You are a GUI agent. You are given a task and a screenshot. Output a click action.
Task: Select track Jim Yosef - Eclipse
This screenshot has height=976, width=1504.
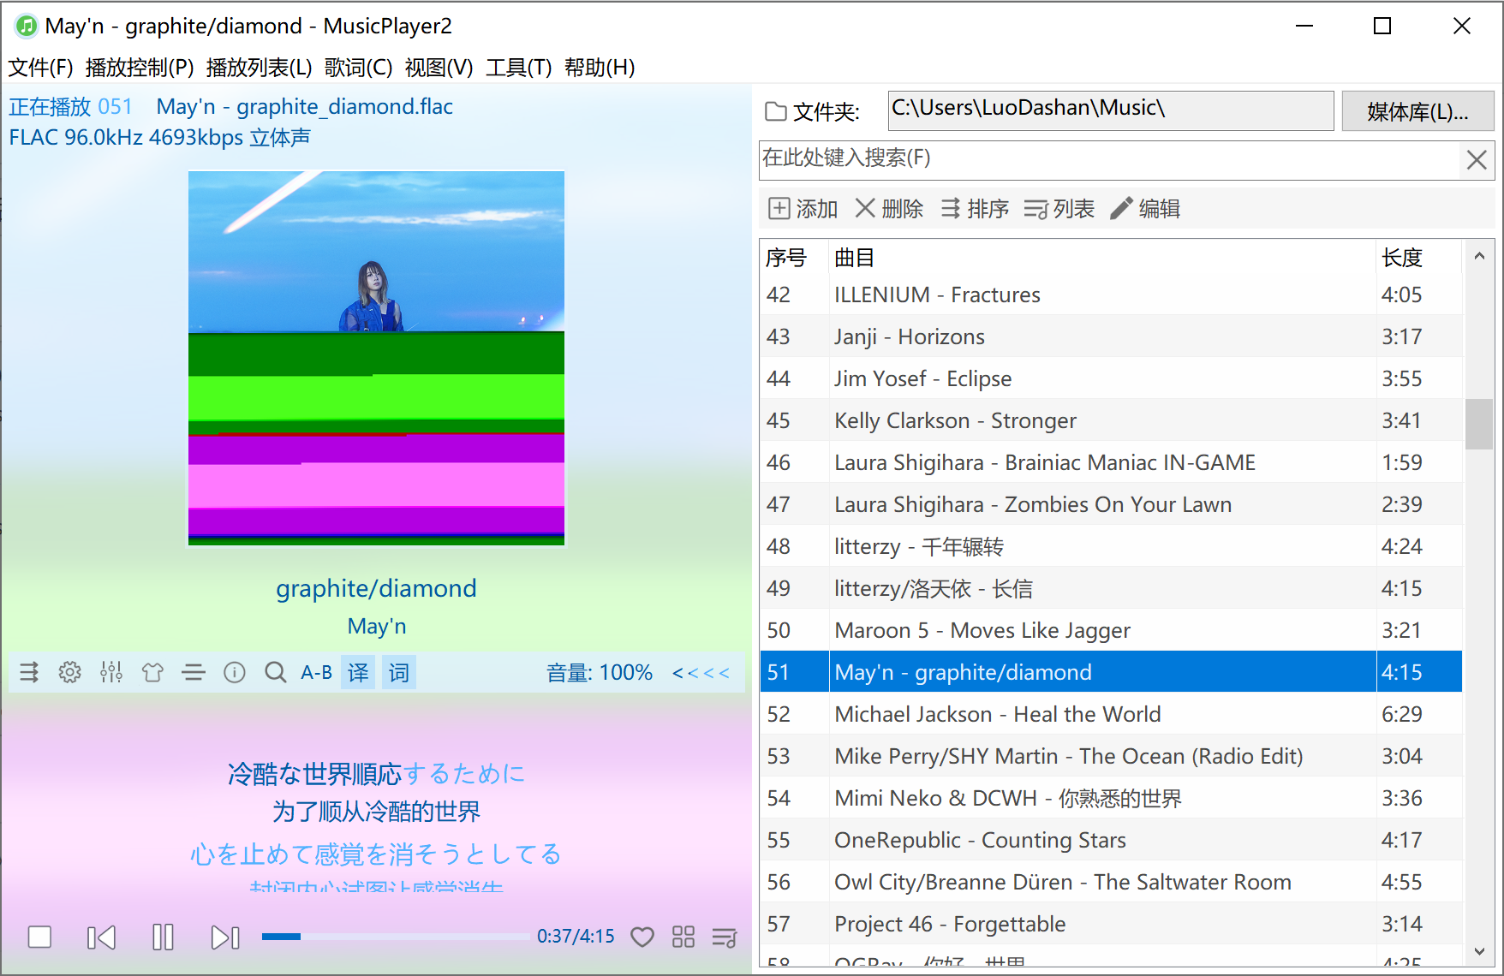[1111, 378]
